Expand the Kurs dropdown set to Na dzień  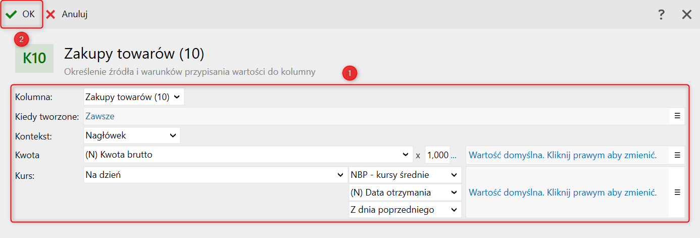[215, 175]
